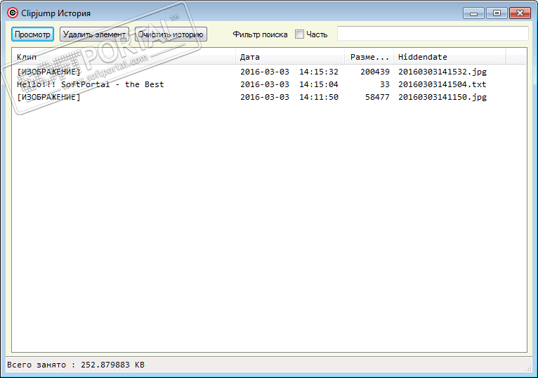Sort by the Клип column header
The image size is (538, 378).
(x=124, y=57)
